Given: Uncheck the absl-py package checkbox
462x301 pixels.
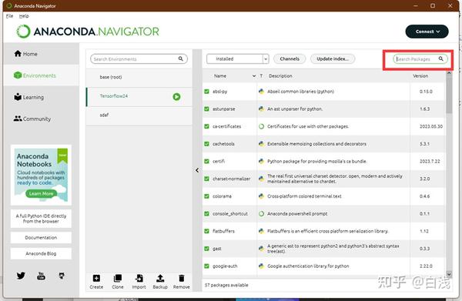Looking at the screenshot, I should tap(207, 92).
